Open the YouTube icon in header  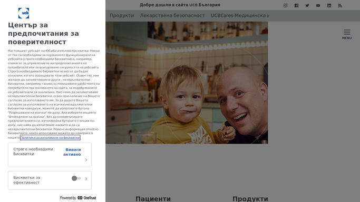pyautogui.click(x=318, y=5)
